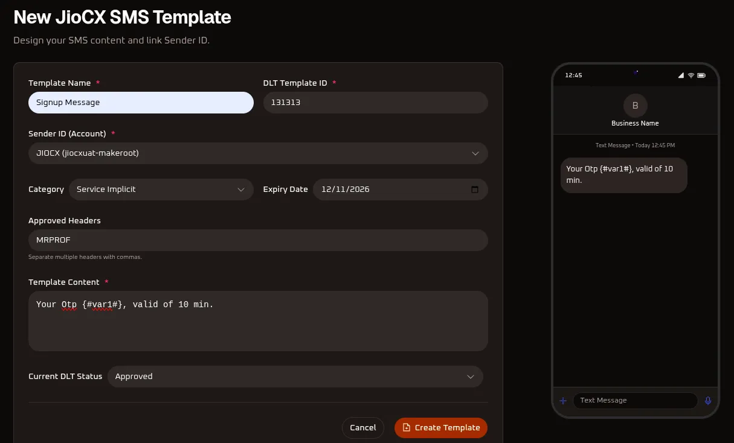Tap the microphone icon in phone preview
Screen dimensions: 734x443
(x=708, y=400)
